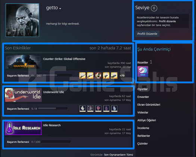The width and height of the screenshot is (196, 157).
Task: Follow the inline Profili düzenle link in badge text
Action: [167, 21]
